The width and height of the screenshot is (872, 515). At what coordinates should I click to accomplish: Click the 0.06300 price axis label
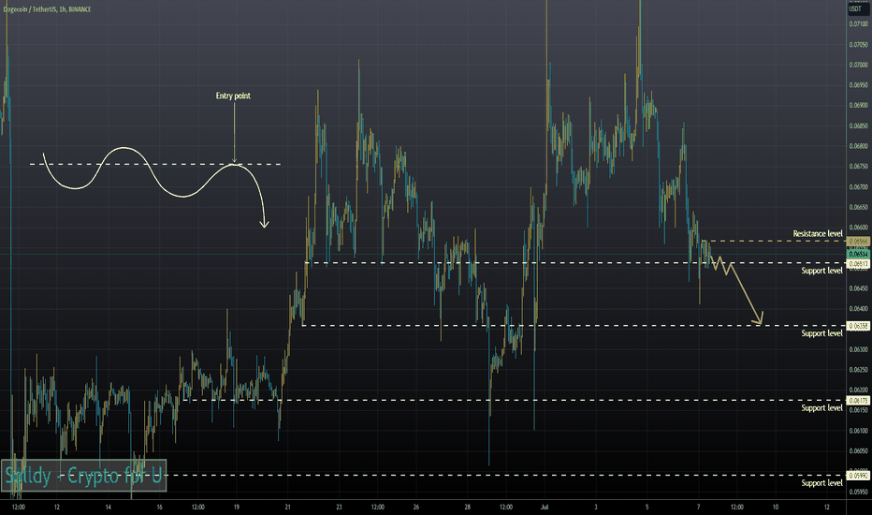[858, 349]
